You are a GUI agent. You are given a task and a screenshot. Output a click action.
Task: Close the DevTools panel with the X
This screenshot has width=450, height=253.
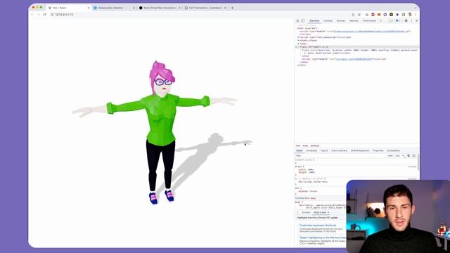pyautogui.click(x=417, y=20)
